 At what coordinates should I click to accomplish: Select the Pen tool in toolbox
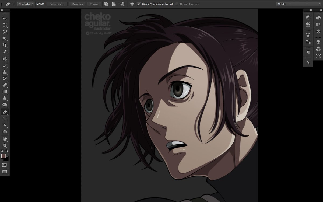pyautogui.click(x=5, y=112)
